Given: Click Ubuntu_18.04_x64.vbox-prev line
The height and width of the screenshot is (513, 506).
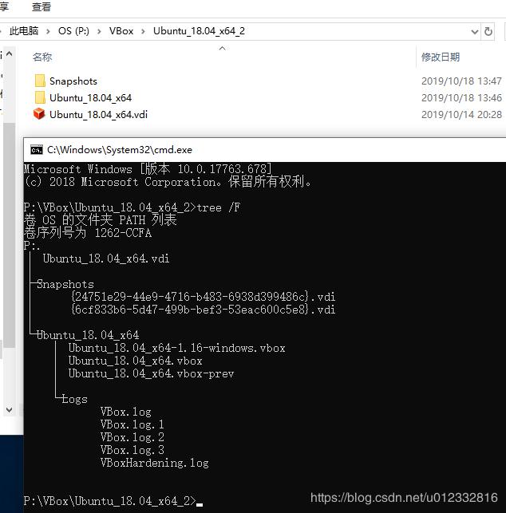Looking at the screenshot, I should pyautogui.click(x=151, y=373).
